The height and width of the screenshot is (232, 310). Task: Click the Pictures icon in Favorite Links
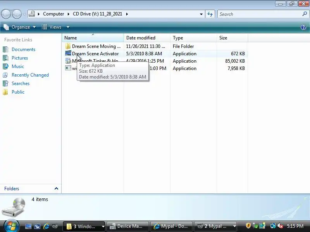coord(5,58)
